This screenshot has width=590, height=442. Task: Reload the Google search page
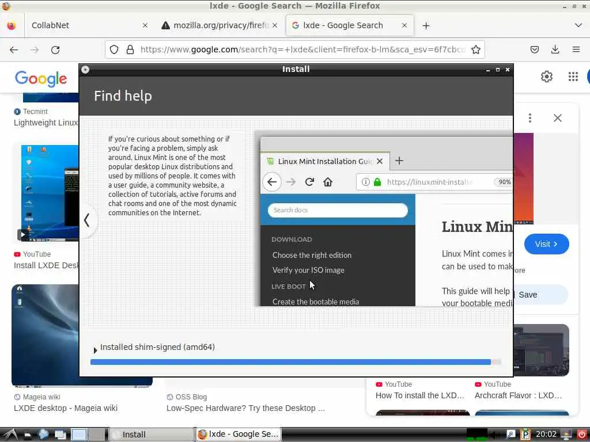pos(55,49)
